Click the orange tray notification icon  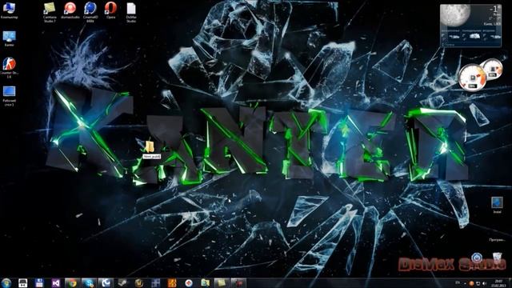pyautogui.click(x=471, y=283)
